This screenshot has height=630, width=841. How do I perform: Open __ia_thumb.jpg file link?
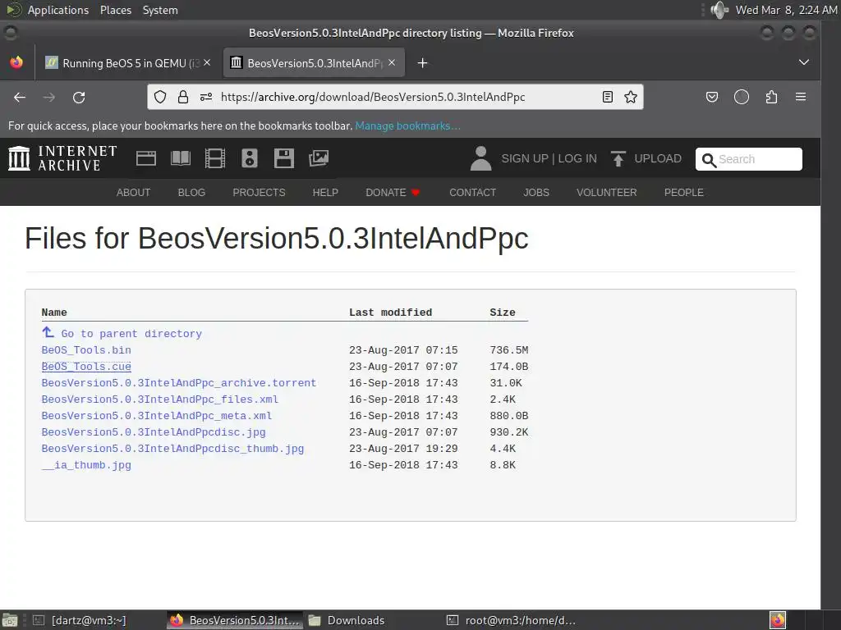pos(86,465)
